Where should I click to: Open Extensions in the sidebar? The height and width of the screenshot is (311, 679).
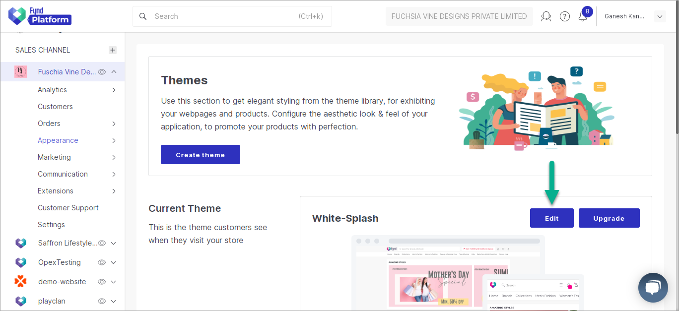click(56, 191)
